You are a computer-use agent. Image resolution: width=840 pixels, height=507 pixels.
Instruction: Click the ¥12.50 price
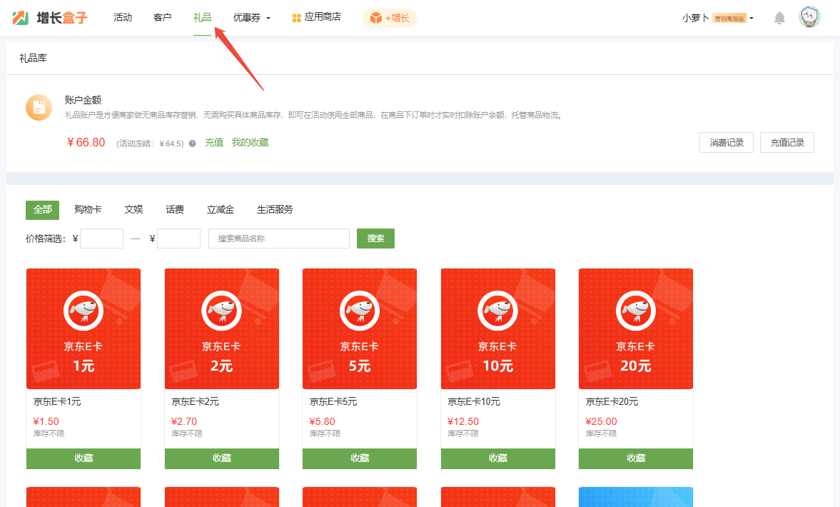click(x=463, y=422)
